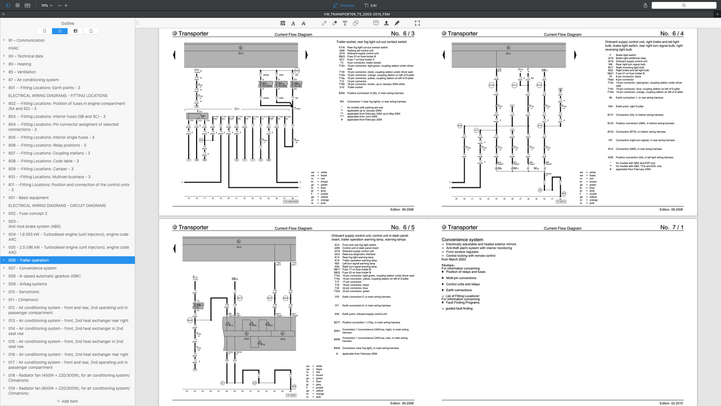Viewport: 721px width, 406px height.
Task: Click the share icon in top toolbar
Action: [x=645, y=5]
